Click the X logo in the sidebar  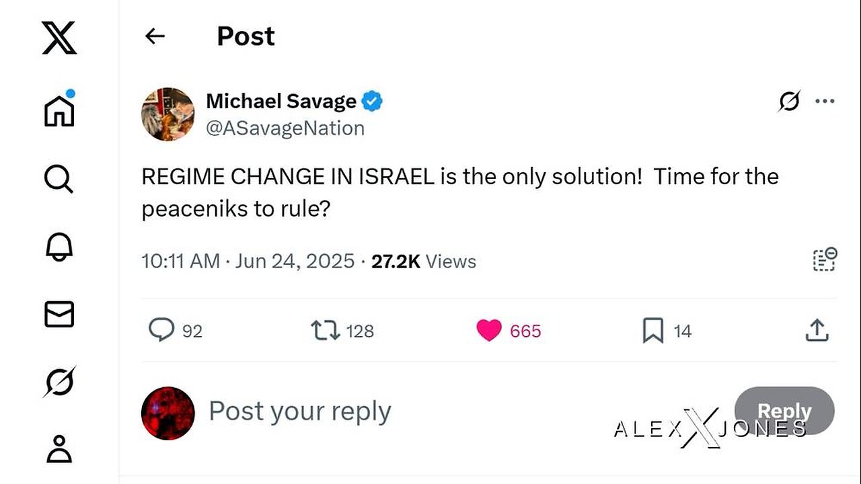pos(59,36)
